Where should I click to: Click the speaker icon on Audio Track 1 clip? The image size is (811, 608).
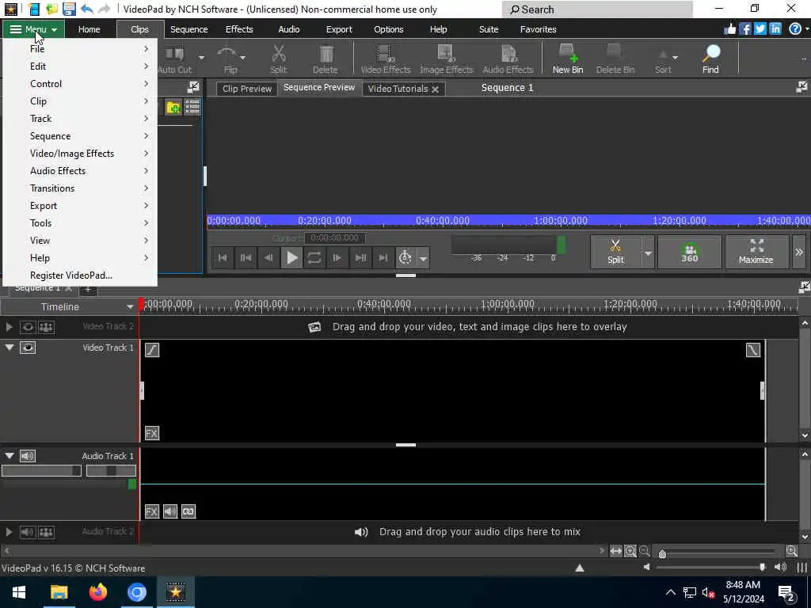coord(170,511)
